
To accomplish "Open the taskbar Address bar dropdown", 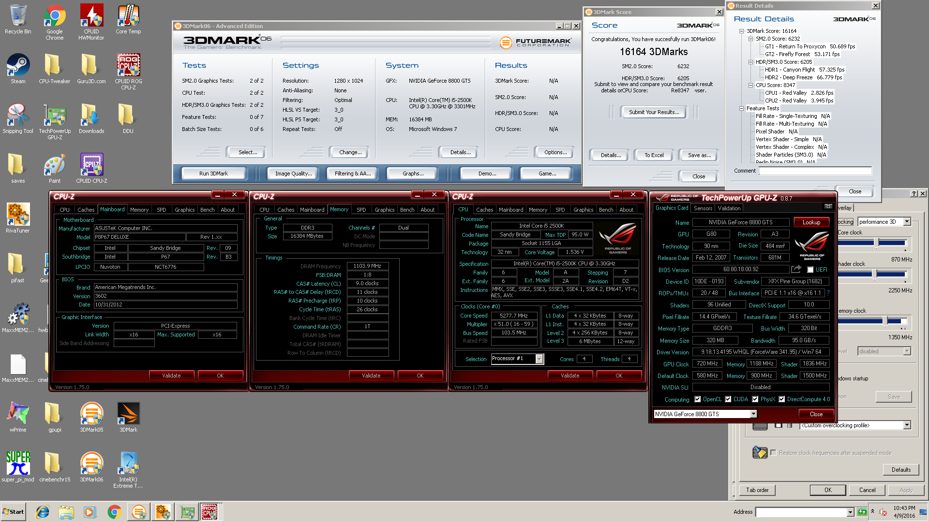I will (850, 512).
